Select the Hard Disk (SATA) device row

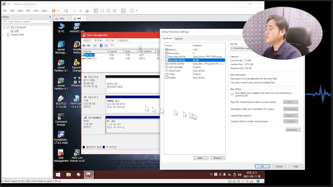[195, 57]
